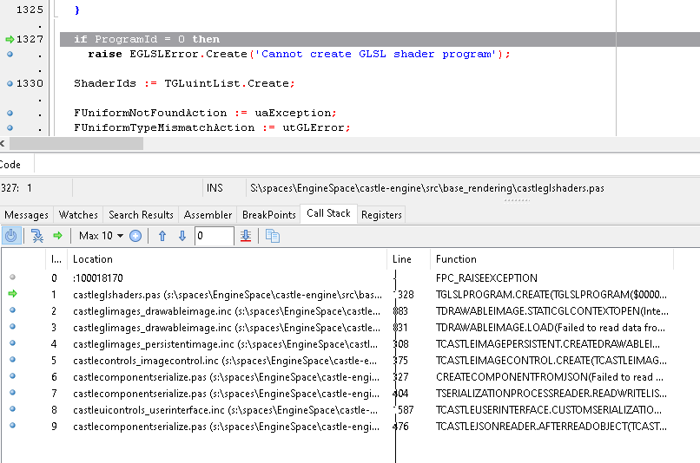Select TCASTLEUSERINTERFACE.CUSTOMSERIALIZATIO frame

pyautogui.click(x=338, y=410)
